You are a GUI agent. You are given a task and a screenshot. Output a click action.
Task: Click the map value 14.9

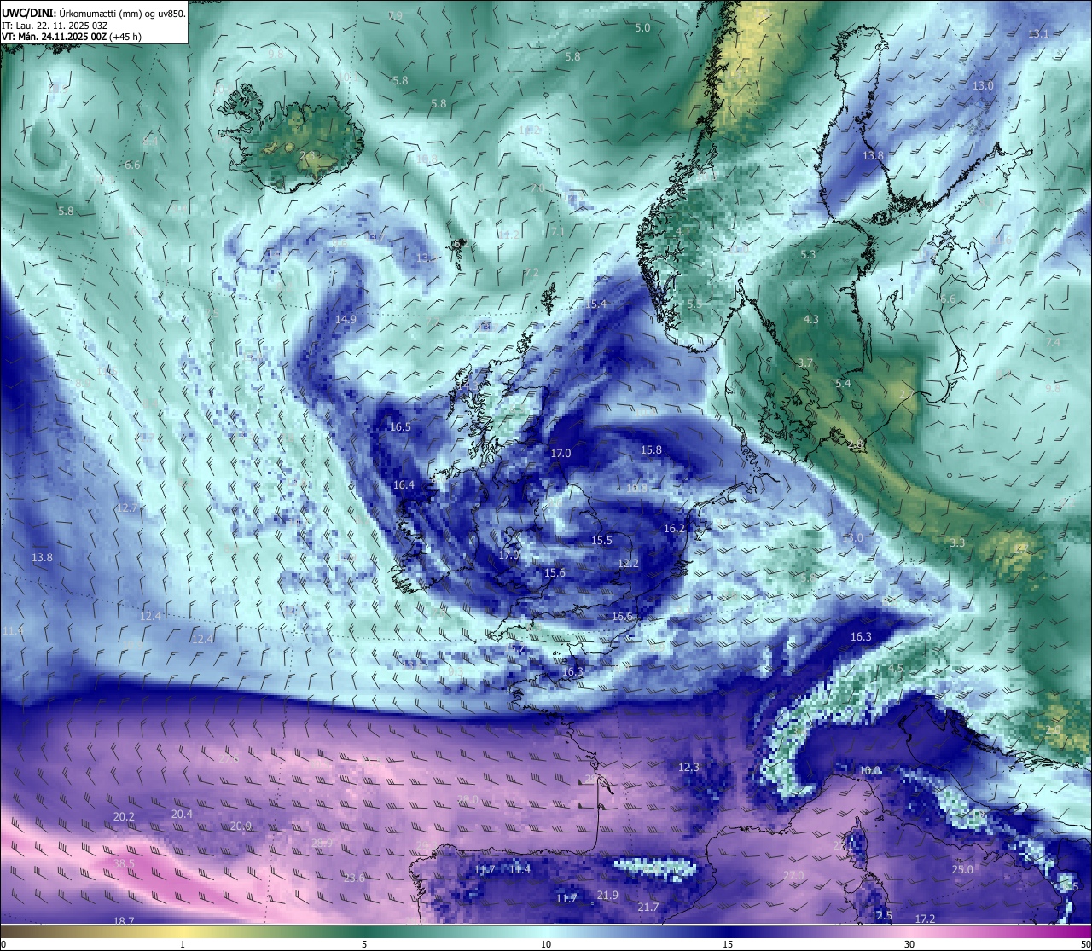click(346, 319)
